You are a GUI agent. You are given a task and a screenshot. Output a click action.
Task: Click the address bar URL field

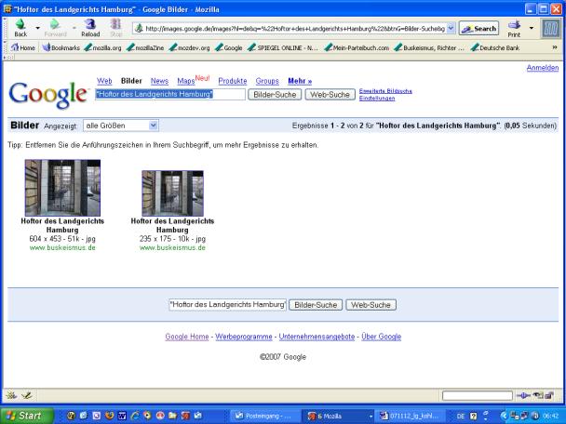click(x=294, y=29)
